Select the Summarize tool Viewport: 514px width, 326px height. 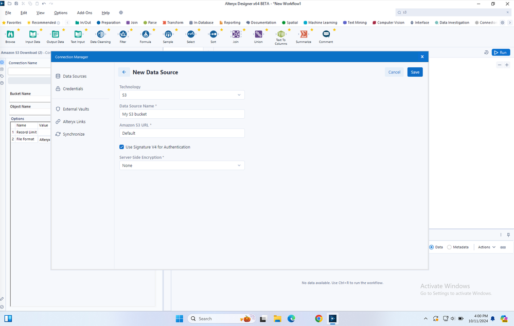pyautogui.click(x=304, y=37)
